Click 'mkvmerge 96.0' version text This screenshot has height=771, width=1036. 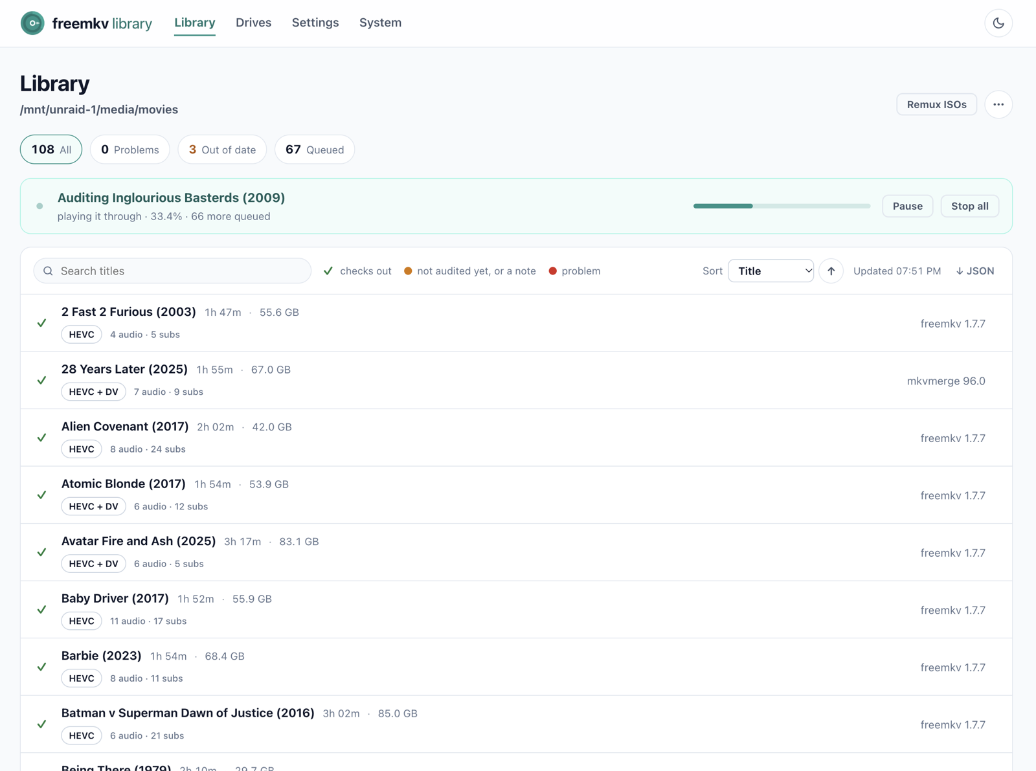(946, 381)
